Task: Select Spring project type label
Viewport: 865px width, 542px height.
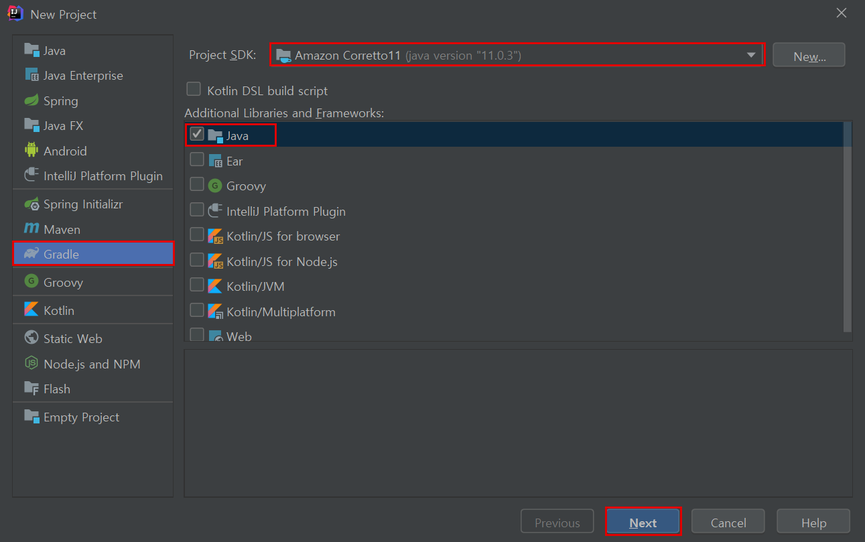Action: (61, 101)
